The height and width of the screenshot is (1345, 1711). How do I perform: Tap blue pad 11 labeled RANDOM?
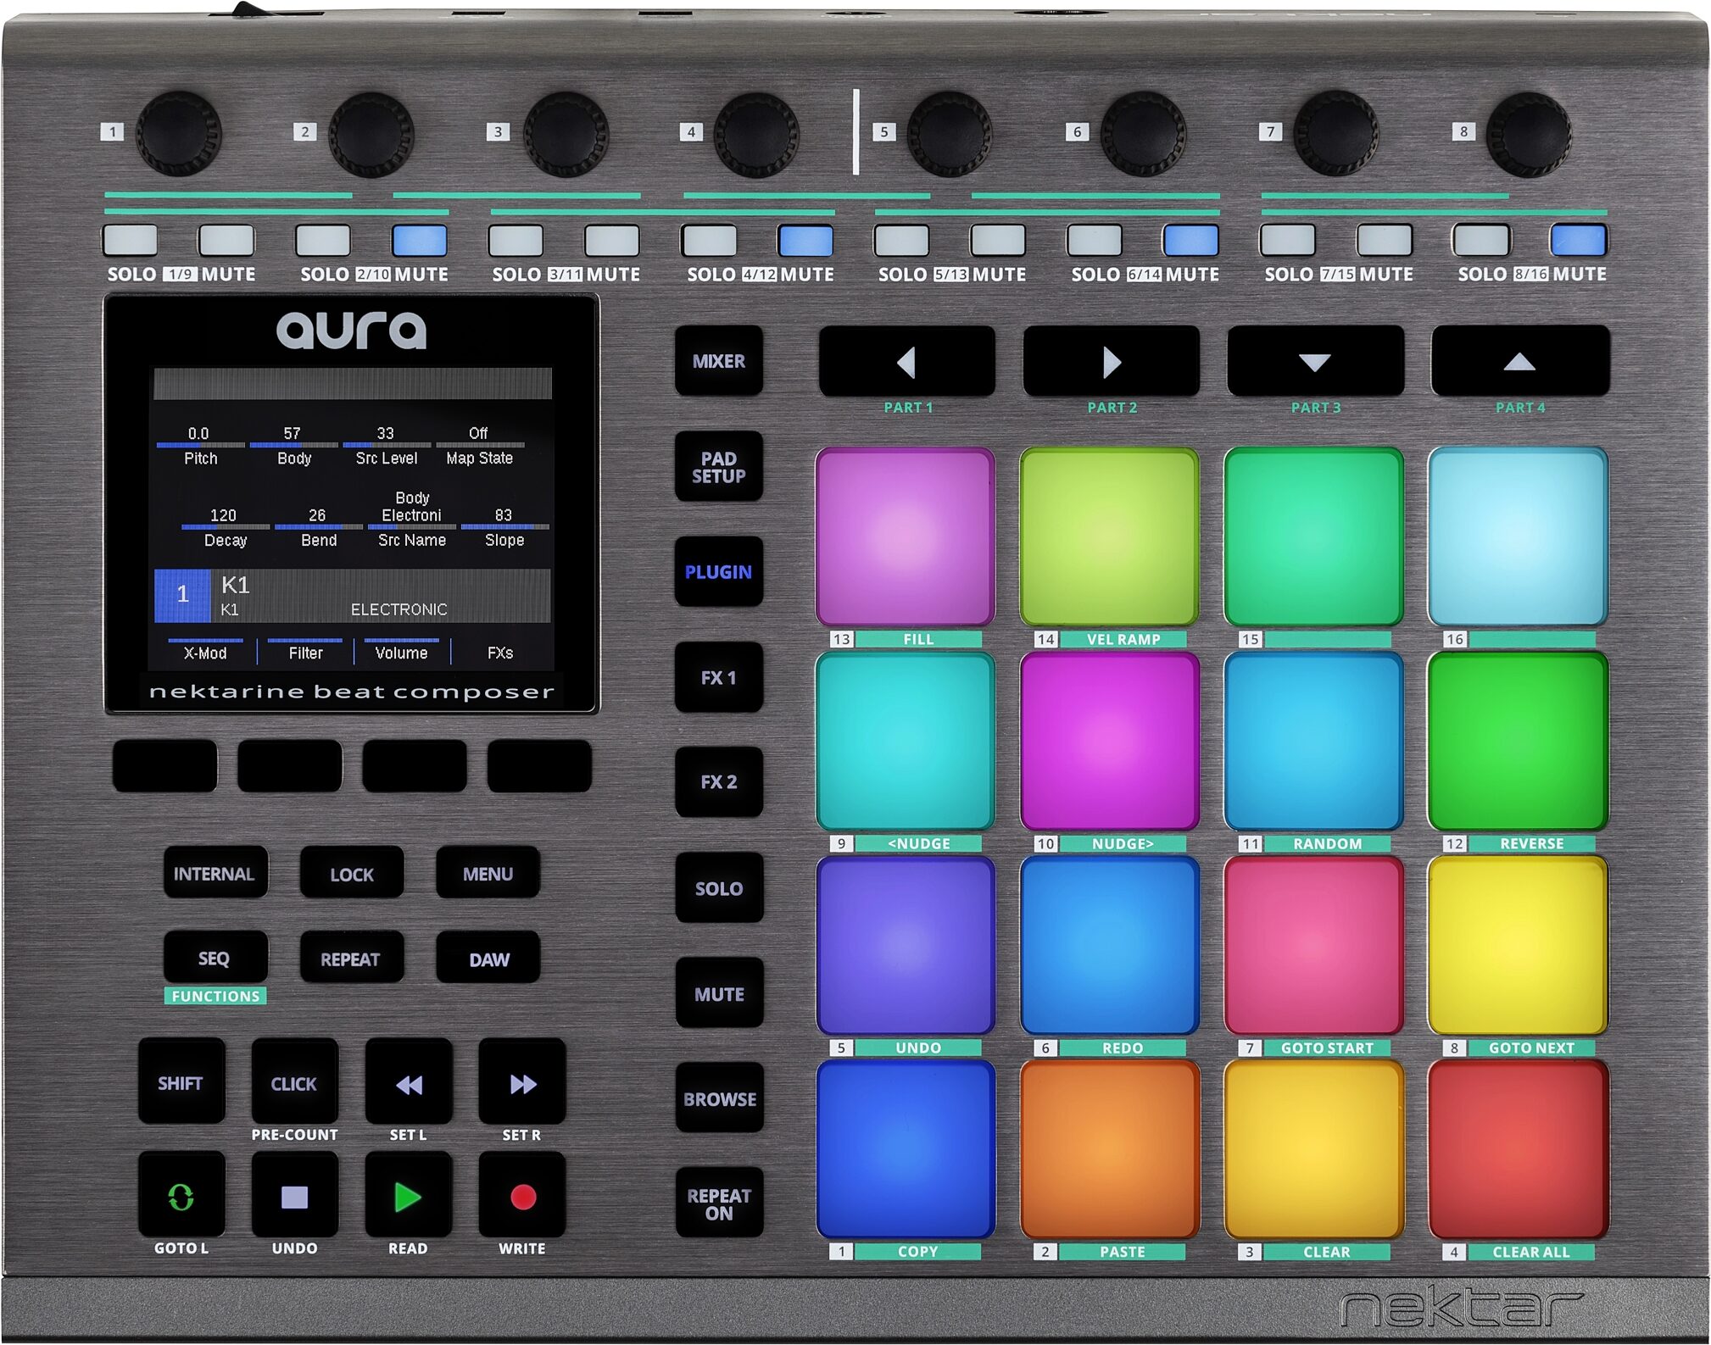(1314, 741)
